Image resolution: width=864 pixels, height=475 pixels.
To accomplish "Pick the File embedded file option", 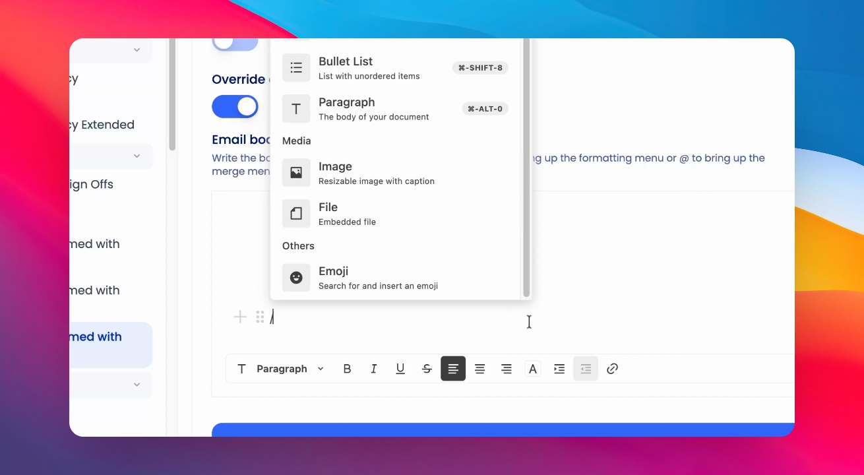I will [x=395, y=214].
